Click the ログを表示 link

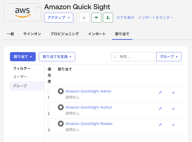point(125,18)
